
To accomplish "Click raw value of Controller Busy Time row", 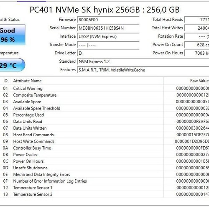I will 193,148.
